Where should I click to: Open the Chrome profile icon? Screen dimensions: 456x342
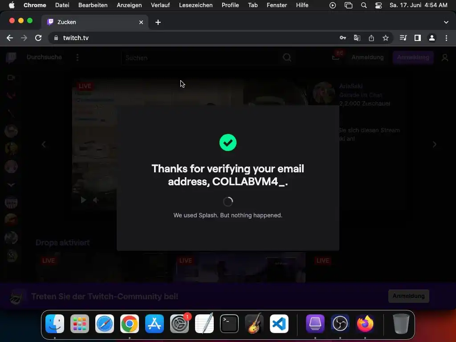coord(432,38)
